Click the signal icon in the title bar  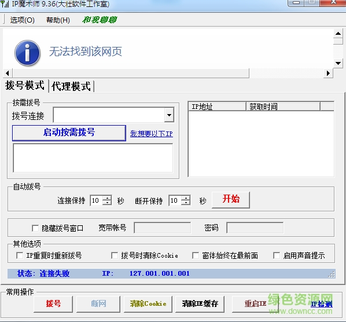5,3
